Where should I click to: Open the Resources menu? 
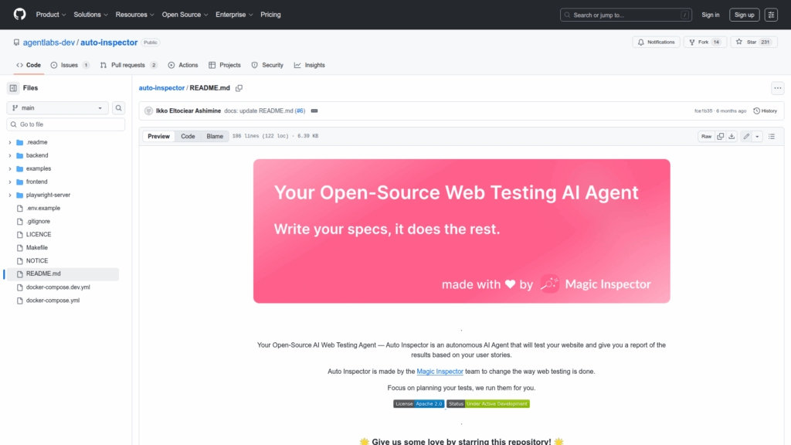(134, 15)
